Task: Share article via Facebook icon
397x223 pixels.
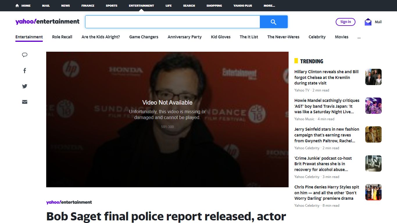Action: [x=25, y=71]
